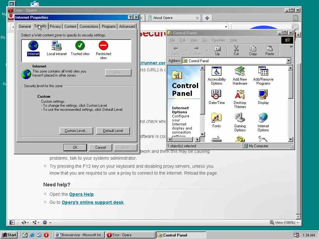The image size is (319, 239).
Task: Click the Default Level button
Action: click(x=113, y=131)
